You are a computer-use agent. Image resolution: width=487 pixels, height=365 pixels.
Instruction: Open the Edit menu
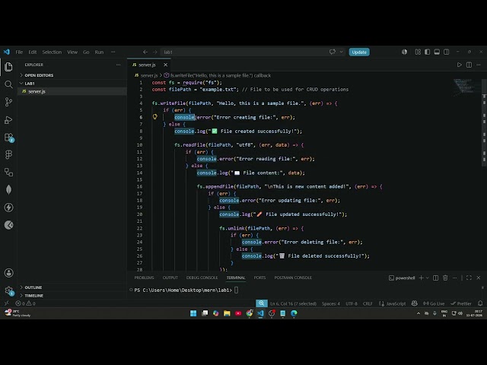coord(32,52)
